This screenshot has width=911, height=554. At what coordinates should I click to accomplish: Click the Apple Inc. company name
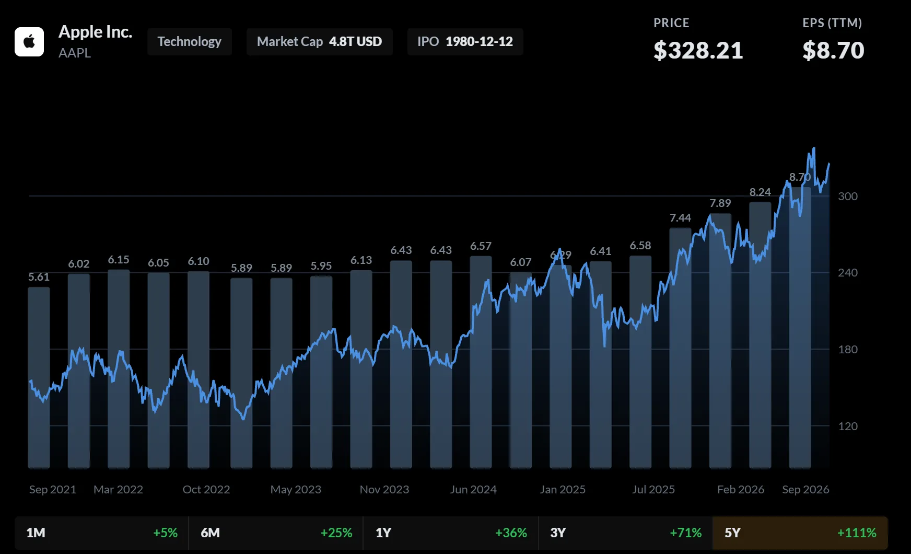click(x=95, y=32)
